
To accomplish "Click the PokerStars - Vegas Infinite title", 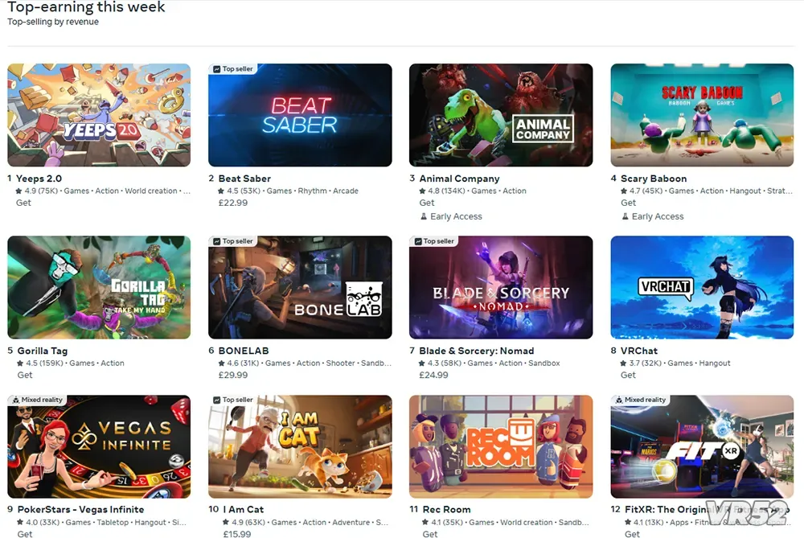I will [x=80, y=509].
